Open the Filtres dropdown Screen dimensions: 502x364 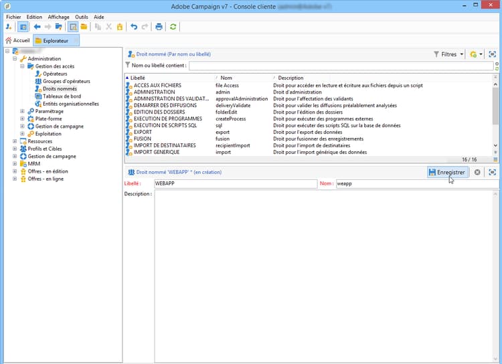(x=448, y=54)
